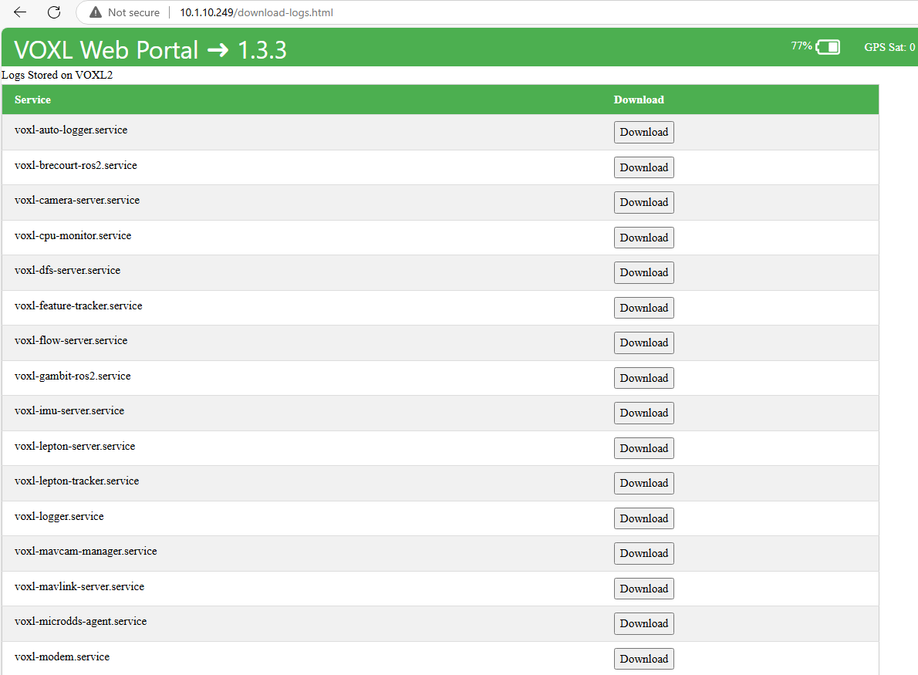Screen dimensions: 918x675
Task: Click the battery status icon in header
Action: point(828,48)
